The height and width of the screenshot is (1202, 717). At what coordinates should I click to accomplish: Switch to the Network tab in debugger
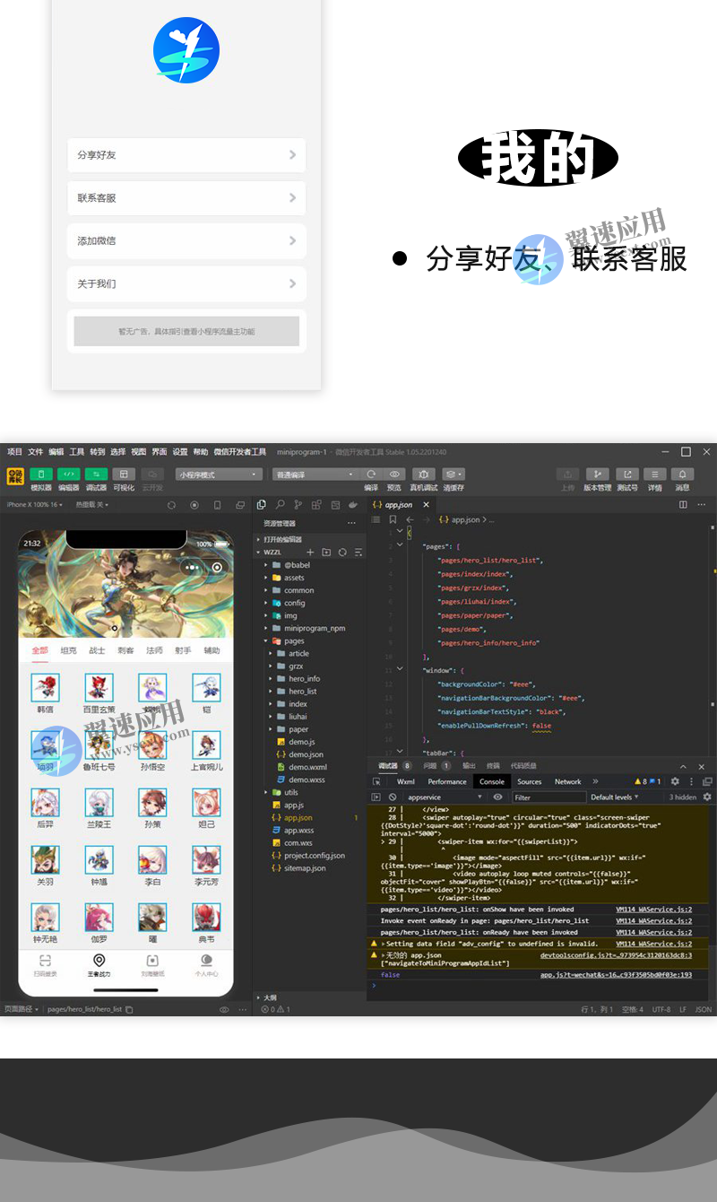[569, 781]
